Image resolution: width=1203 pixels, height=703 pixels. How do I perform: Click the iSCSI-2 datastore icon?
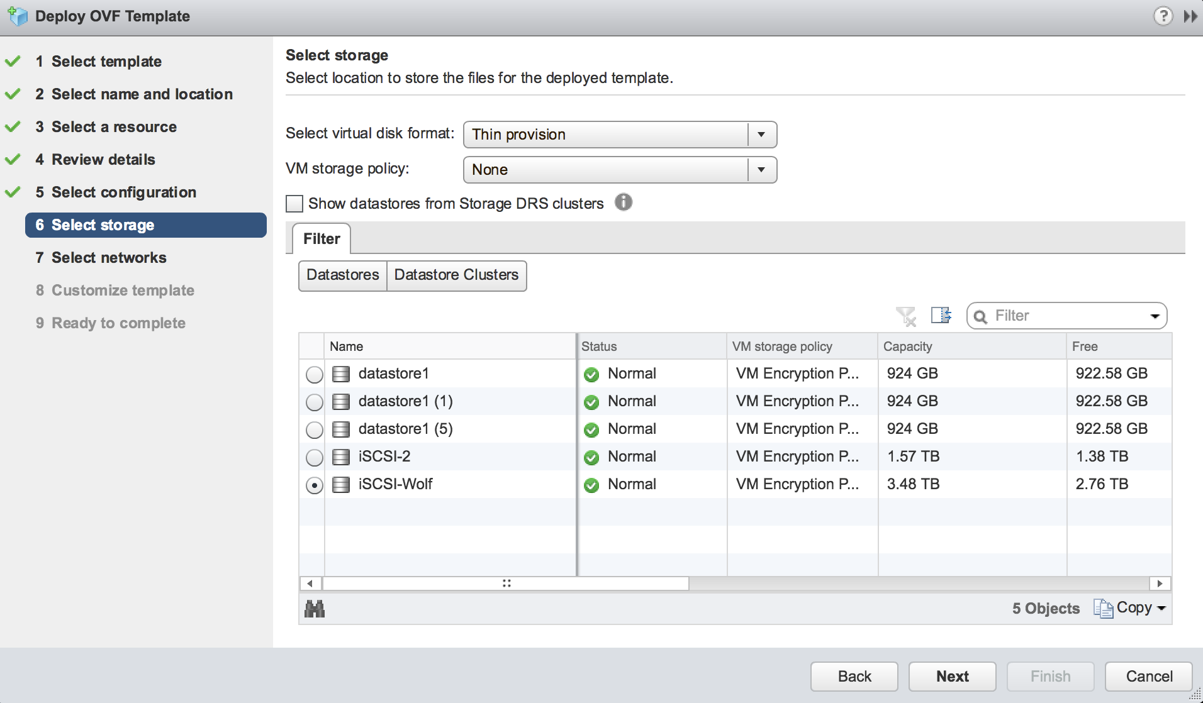(341, 457)
